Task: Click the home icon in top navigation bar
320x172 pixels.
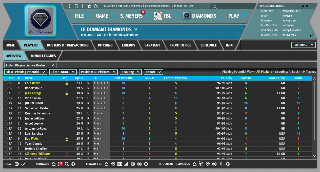Action: (96, 6)
